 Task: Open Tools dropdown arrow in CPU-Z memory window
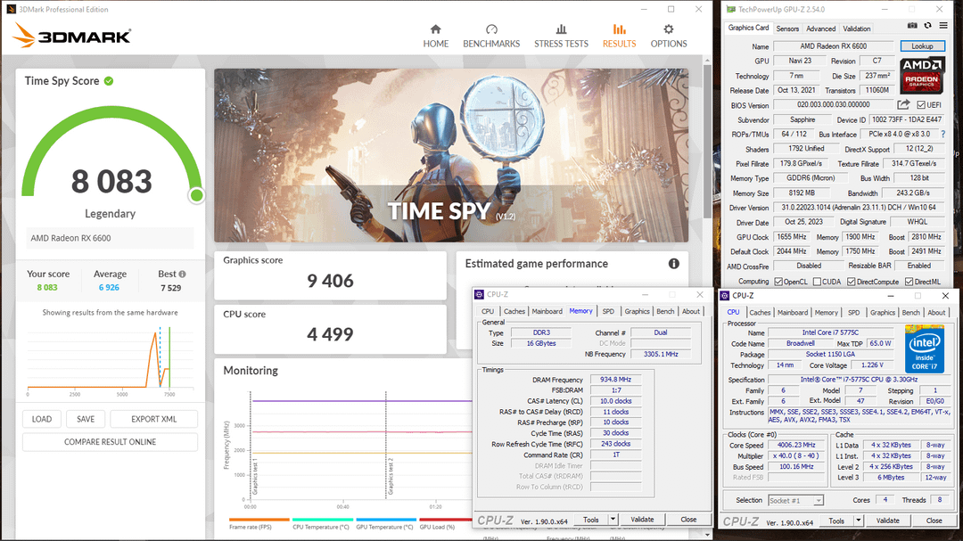(613, 520)
